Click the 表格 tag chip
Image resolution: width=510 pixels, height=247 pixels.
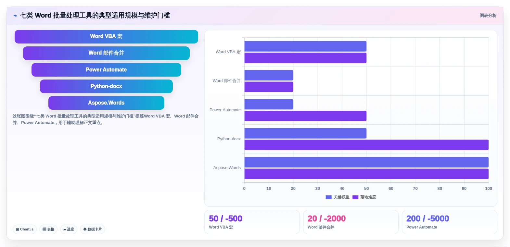click(48, 229)
